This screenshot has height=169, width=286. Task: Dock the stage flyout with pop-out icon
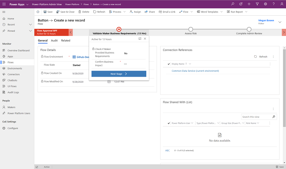tap(140, 39)
